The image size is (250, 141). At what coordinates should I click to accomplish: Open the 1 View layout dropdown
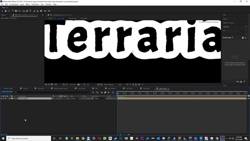point(121,85)
